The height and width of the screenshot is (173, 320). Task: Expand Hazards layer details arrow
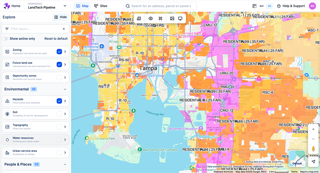coord(65,101)
